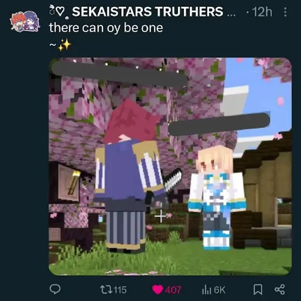Share the post using the share icon
Viewport: 301px width, 301px height.
point(279,289)
